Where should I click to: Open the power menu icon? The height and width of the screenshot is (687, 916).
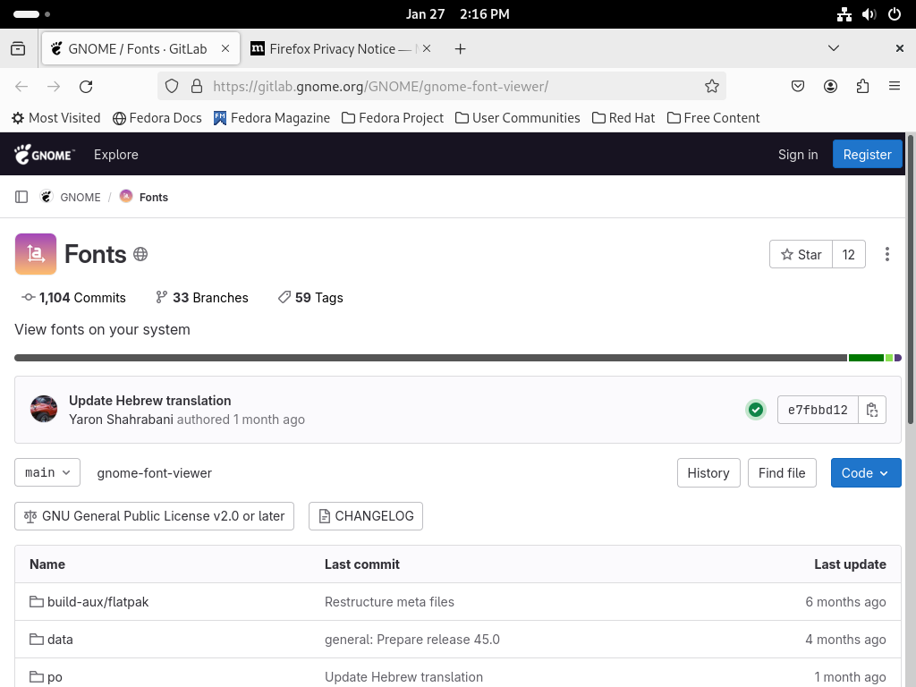click(x=895, y=14)
